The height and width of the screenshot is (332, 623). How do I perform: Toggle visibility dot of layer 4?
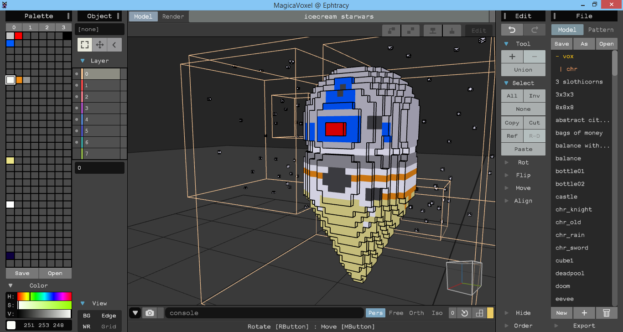pos(77,119)
